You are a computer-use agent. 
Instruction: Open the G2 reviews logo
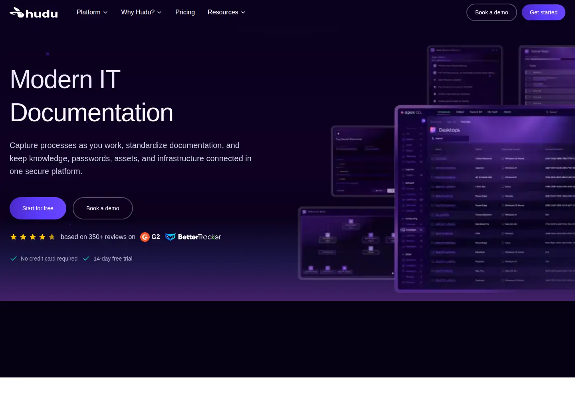coord(150,237)
